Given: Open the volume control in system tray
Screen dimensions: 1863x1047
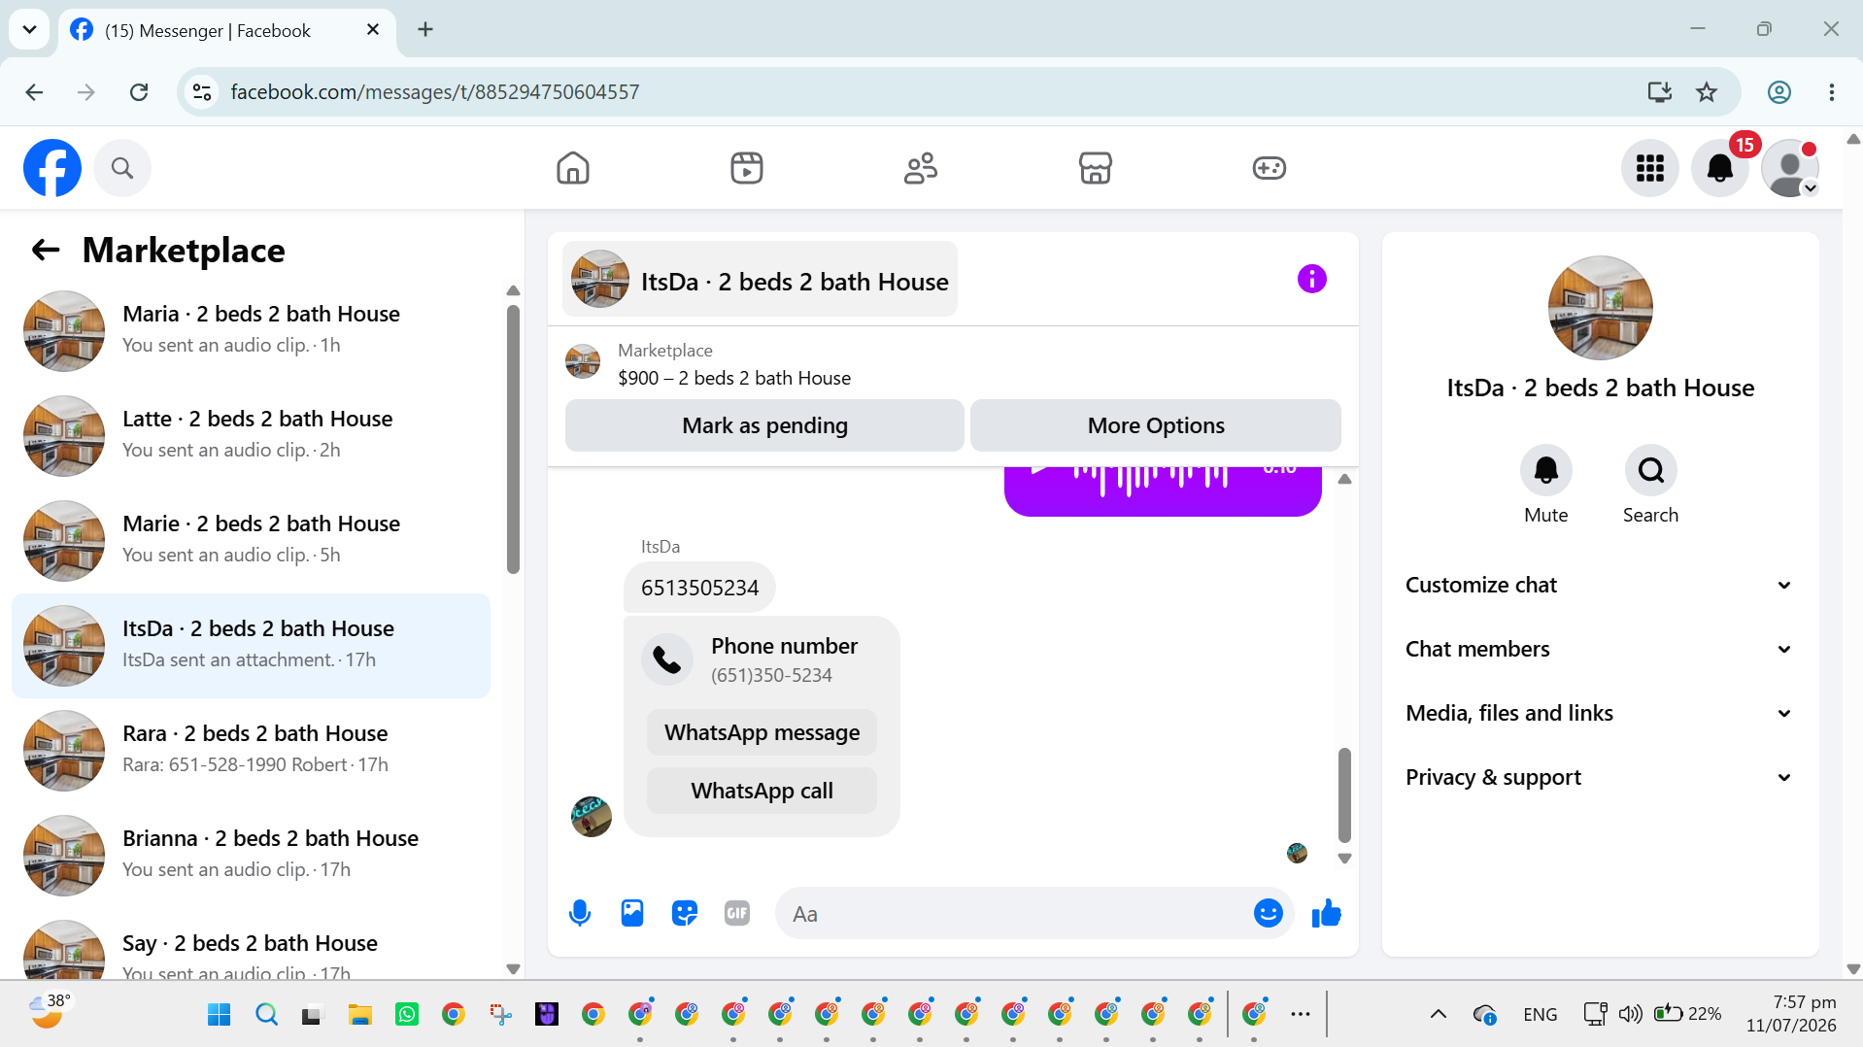Looking at the screenshot, I should pyautogui.click(x=1630, y=1014).
